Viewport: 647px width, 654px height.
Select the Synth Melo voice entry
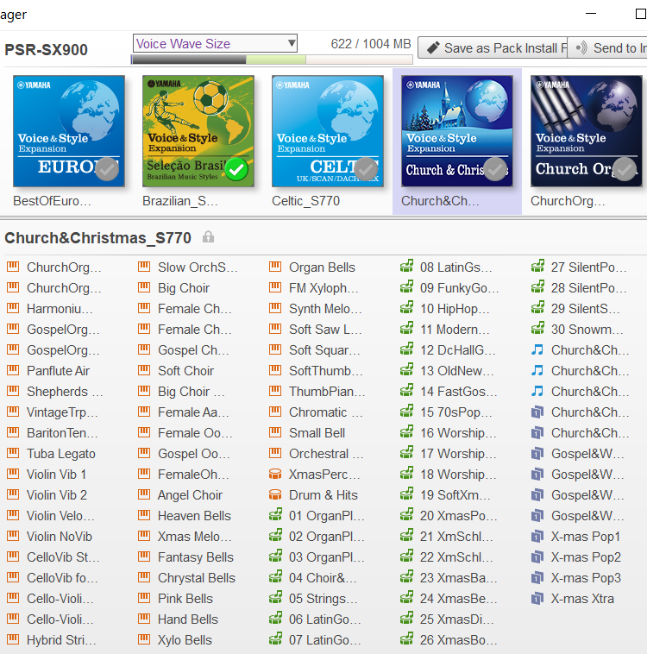(x=316, y=309)
